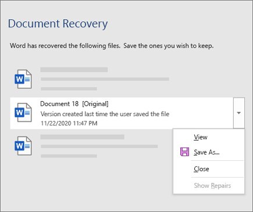This screenshot has width=253, height=212.
Task: Click 'Version created last time the user saved the file'
Action: [105, 114]
